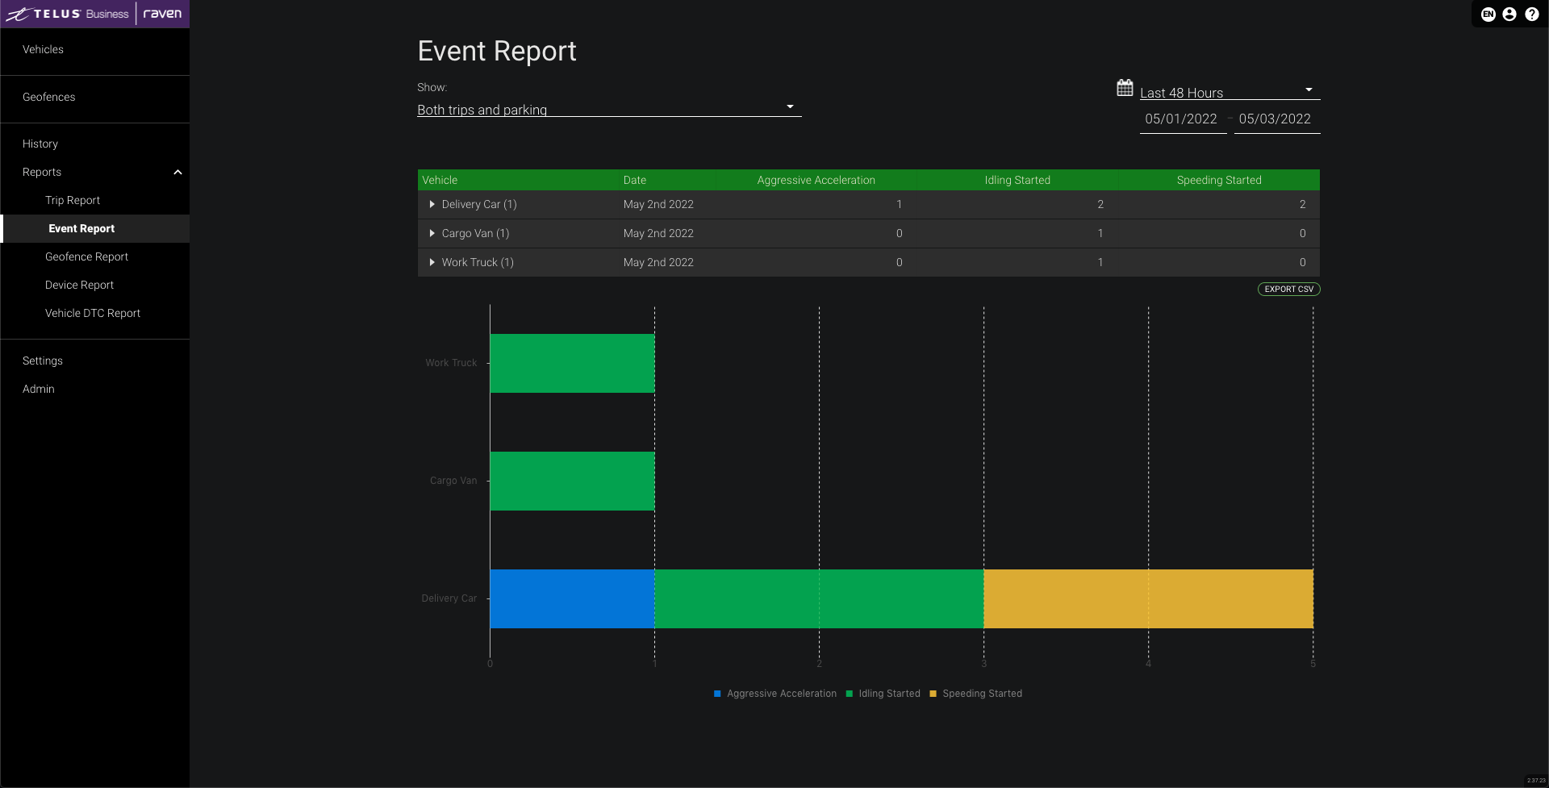The height and width of the screenshot is (788, 1549).
Task: Open the user account profile icon
Action: coord(1509,14)
